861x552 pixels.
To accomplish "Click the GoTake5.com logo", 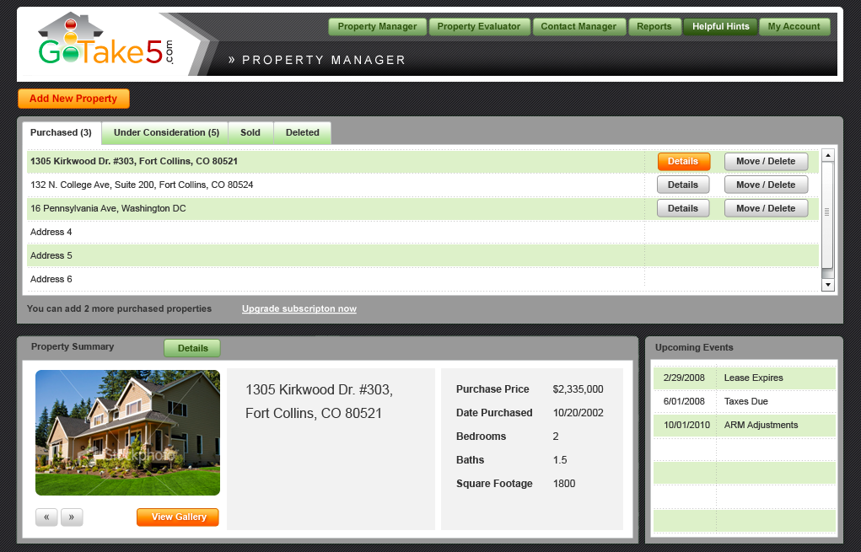I will pyautogui.click(x=105, y=42).
